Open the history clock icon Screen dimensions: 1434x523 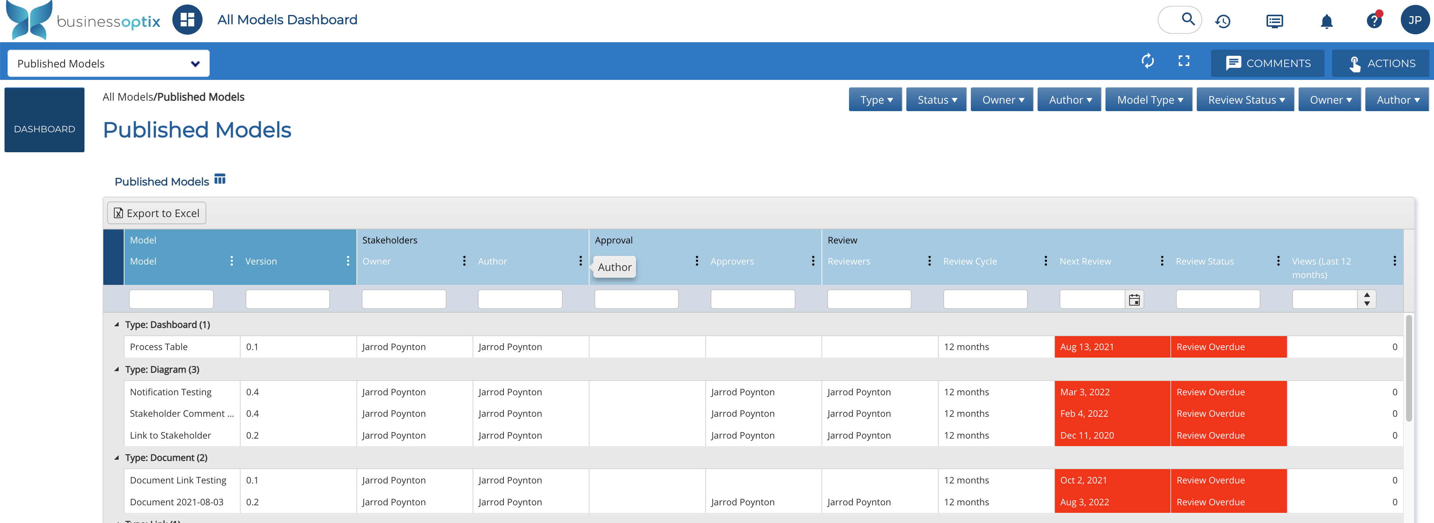point(1222,21)
